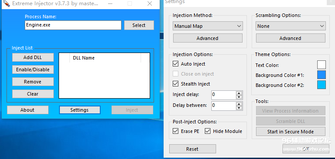Screen dimensions: 335x159
Task: Click Start in Secure Mode
Action: [x=291, y=132]
